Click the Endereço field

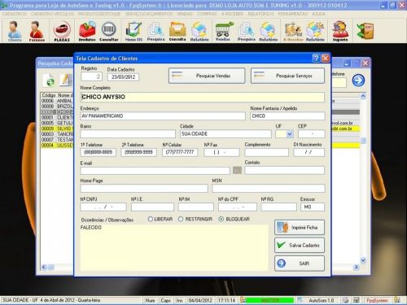point(163,115)
